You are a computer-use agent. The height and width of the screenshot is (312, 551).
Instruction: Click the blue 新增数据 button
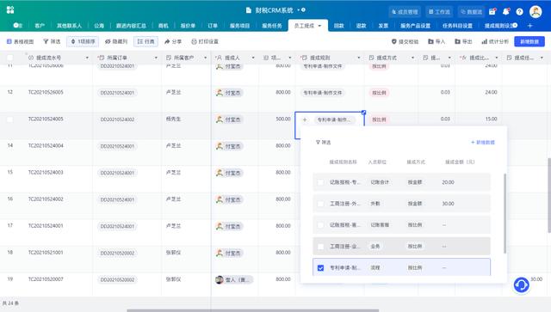529,41
